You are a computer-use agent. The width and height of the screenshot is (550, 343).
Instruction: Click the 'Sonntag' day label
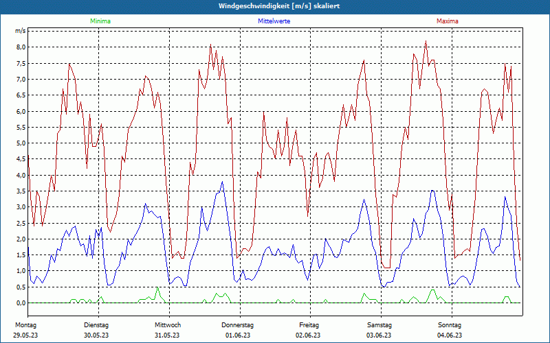(450, 325)
